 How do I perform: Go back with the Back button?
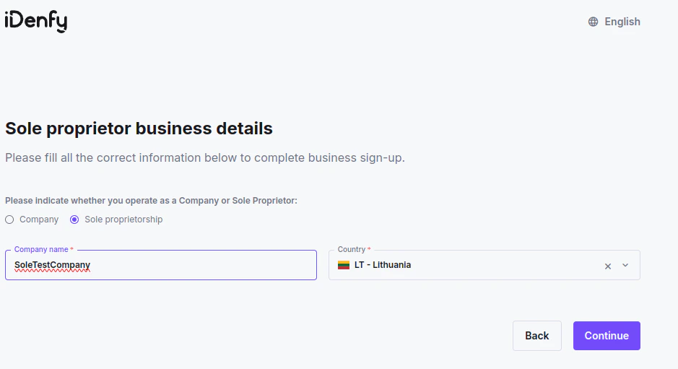(x=536, y=336)
